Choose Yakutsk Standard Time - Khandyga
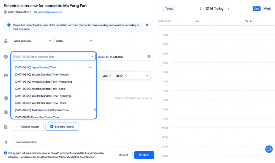This screenshot has width=275, height=163. pyautogui.click(x=54, y=96)
